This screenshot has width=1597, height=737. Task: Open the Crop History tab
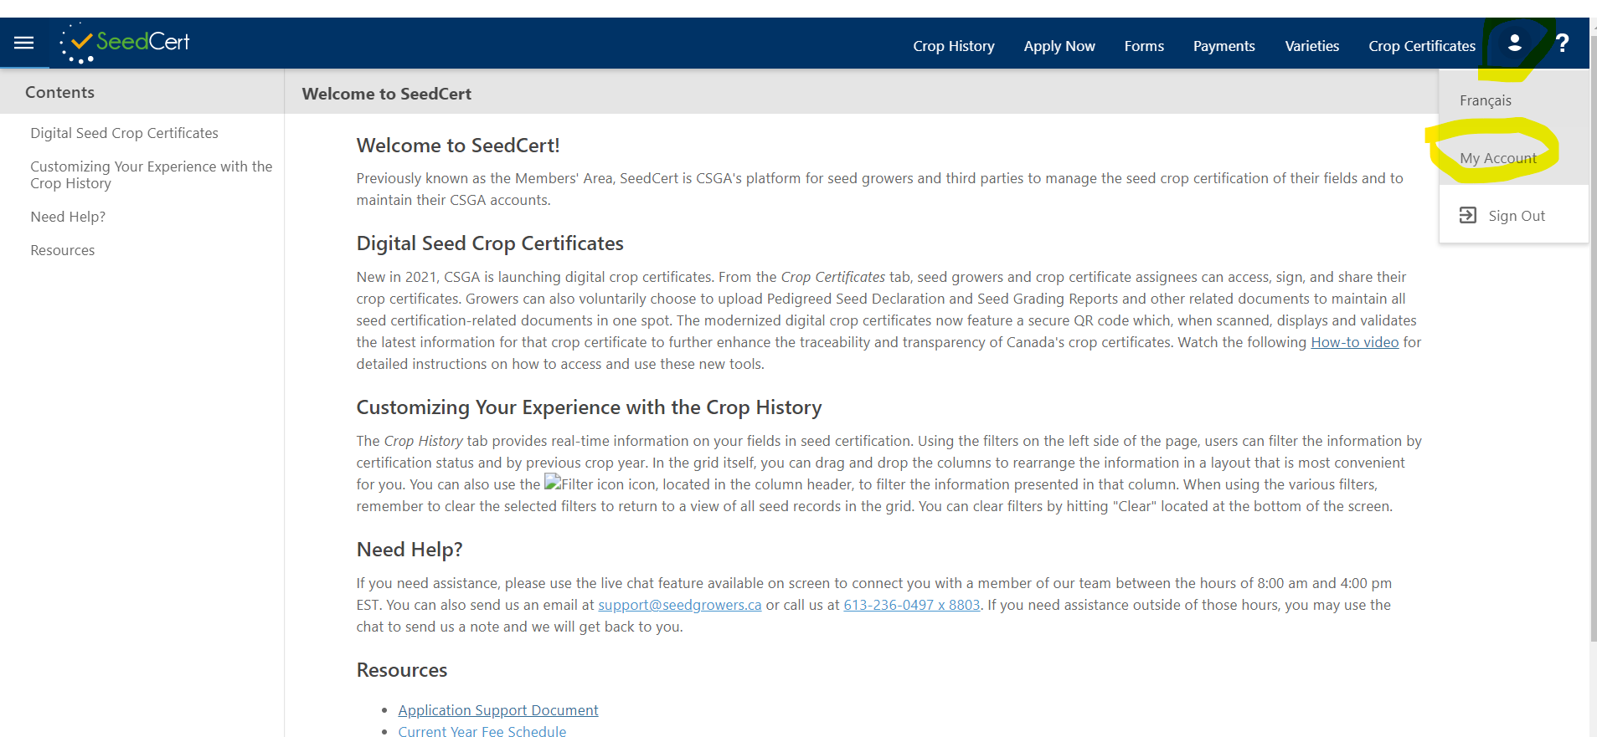pos(953,46)
